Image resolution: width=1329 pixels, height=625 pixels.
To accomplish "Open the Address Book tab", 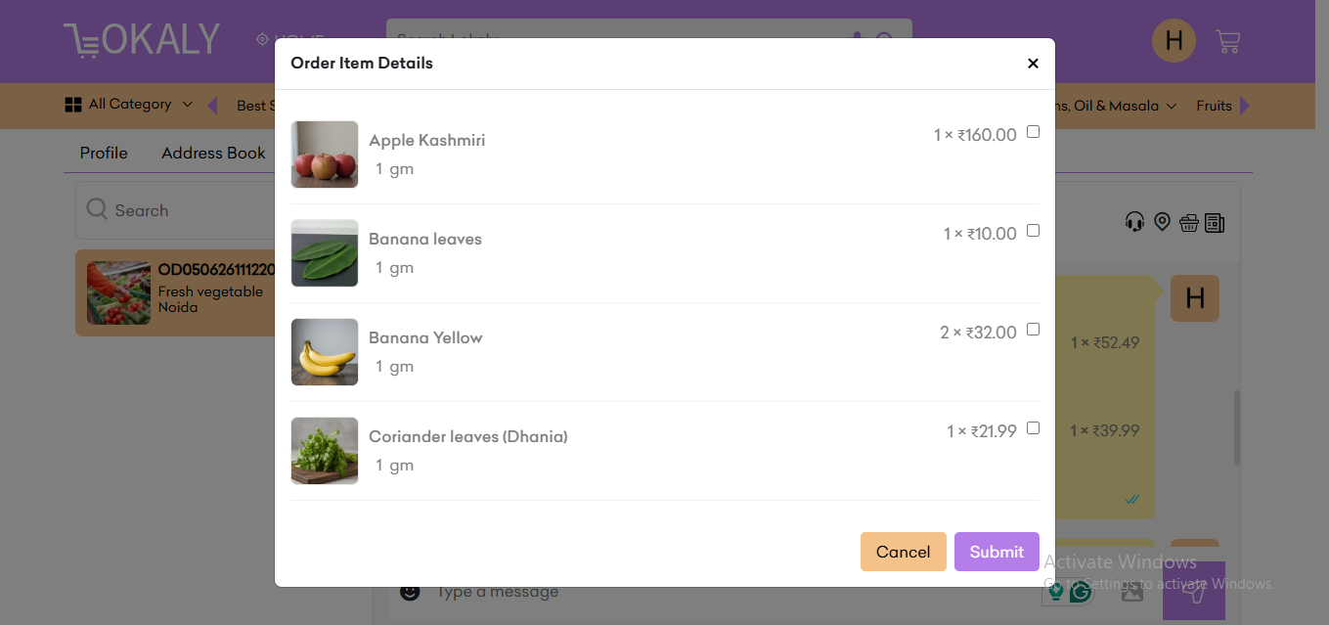I will [213, 153].
